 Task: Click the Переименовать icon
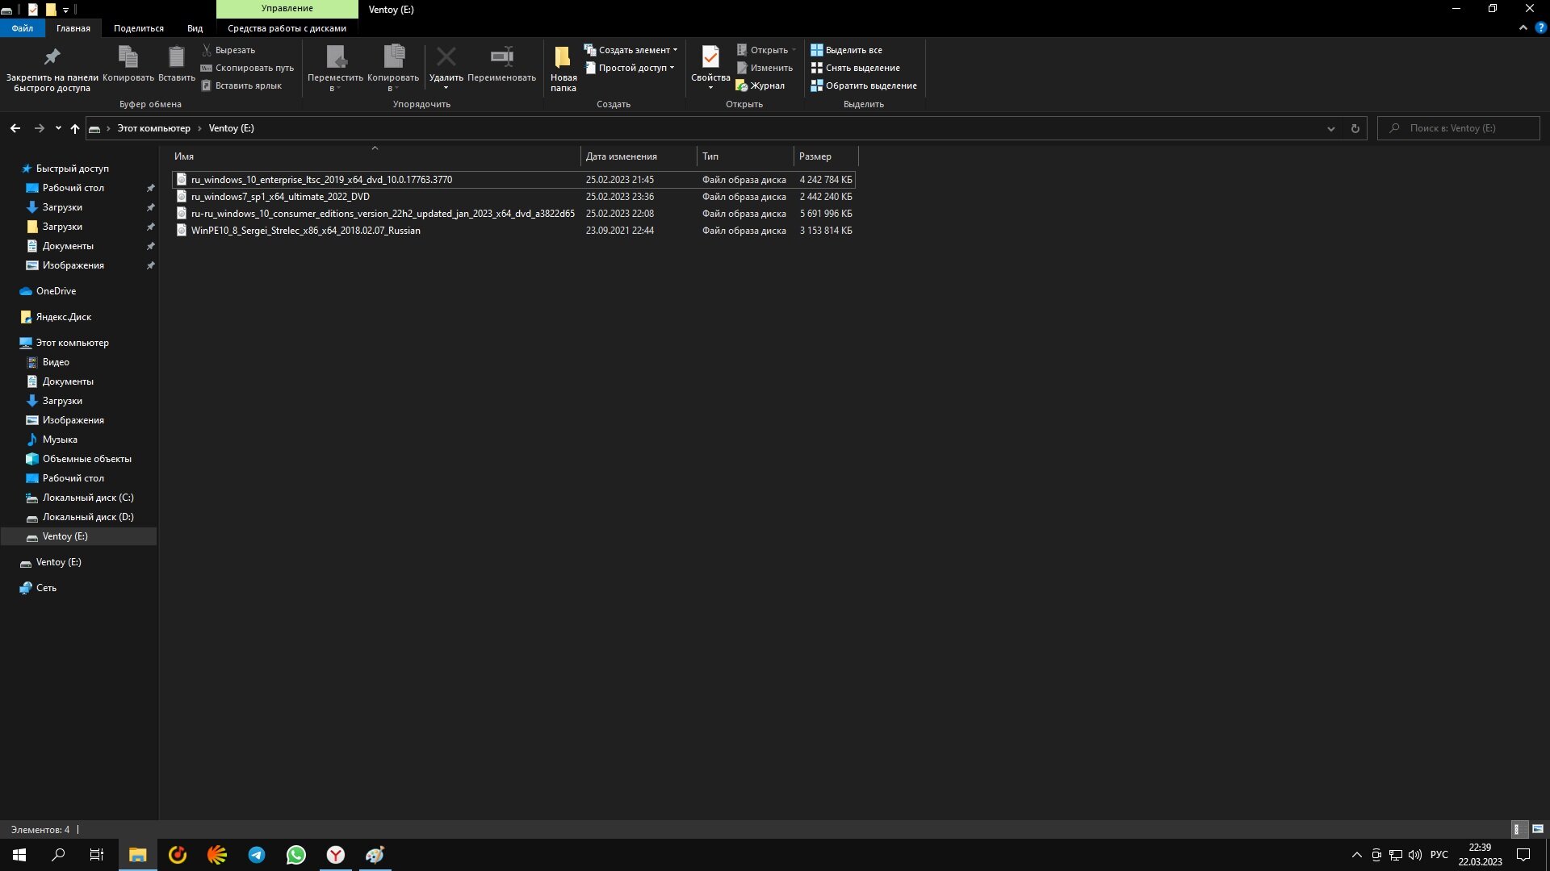[501, 56]
